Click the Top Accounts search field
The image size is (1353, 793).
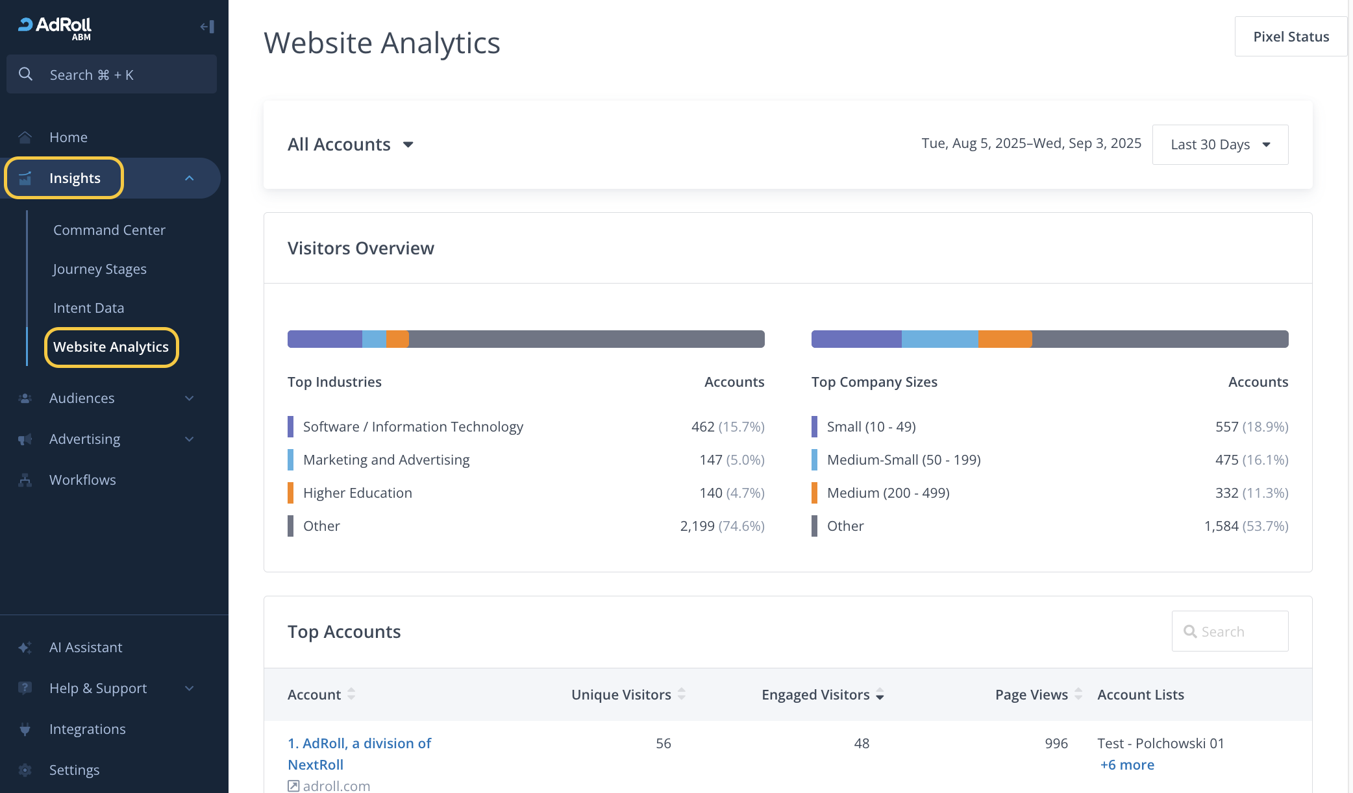coord(1230,631)
